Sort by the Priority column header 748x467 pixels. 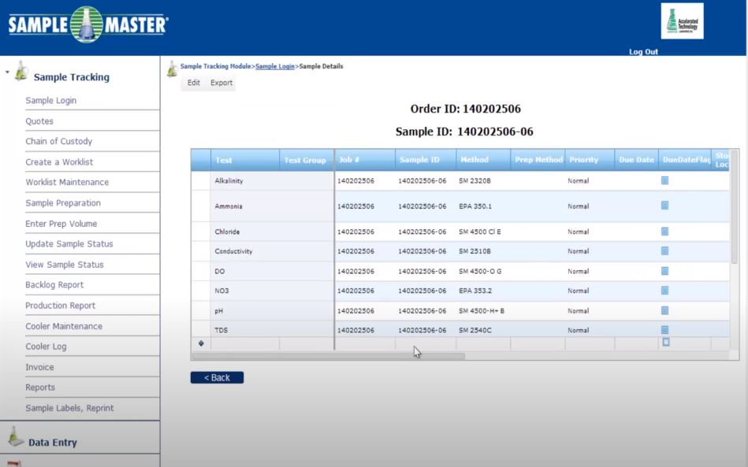(x=590, y=160)
